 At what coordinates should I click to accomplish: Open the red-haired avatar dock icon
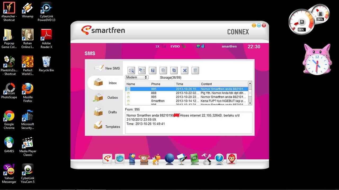click(231, 159)
